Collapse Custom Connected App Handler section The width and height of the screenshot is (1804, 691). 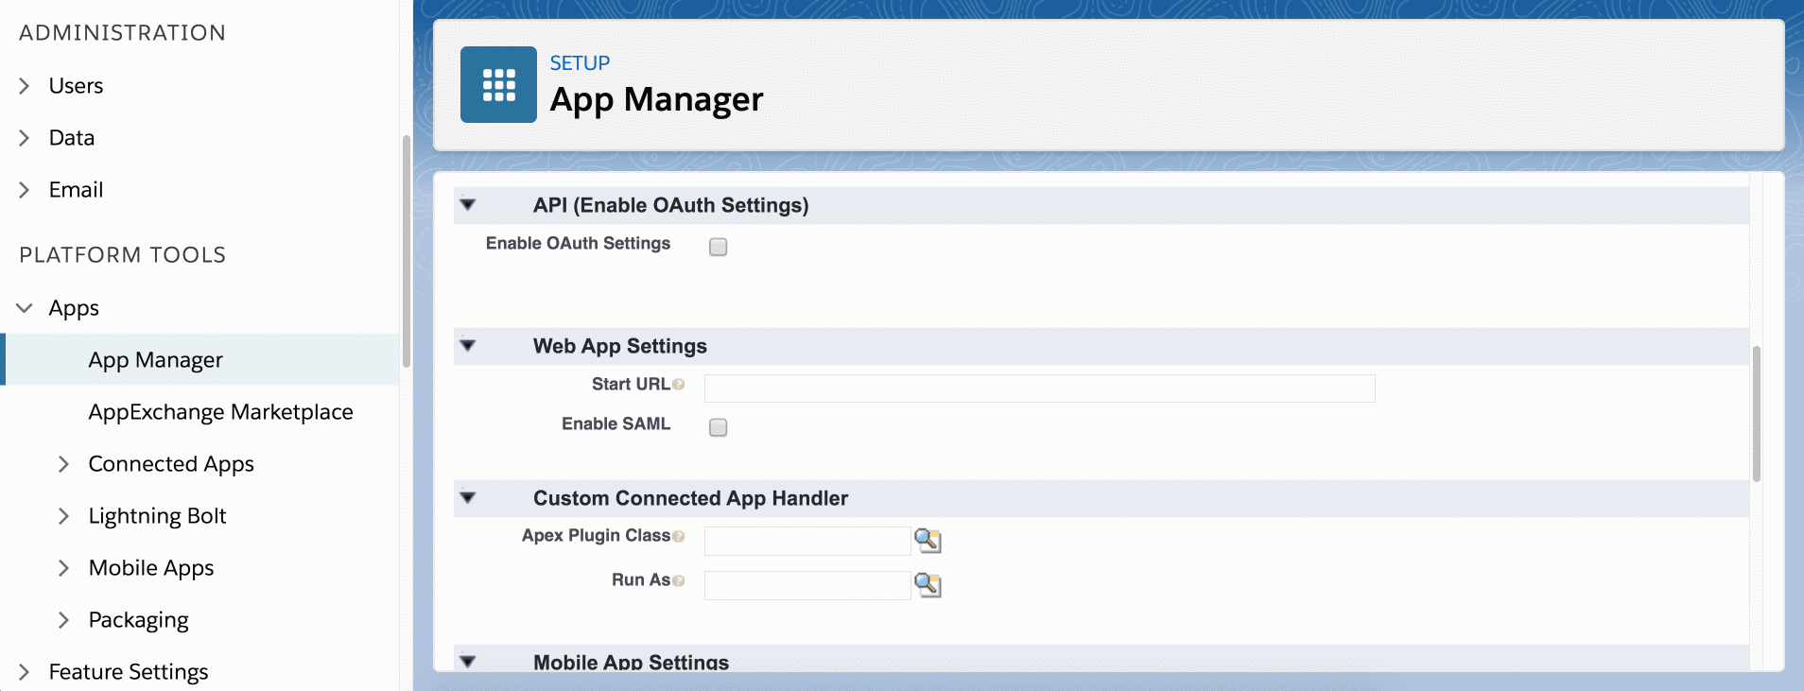click(x=468, y=498)
